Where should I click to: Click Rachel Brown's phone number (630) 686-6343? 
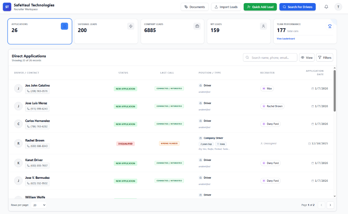37,146
